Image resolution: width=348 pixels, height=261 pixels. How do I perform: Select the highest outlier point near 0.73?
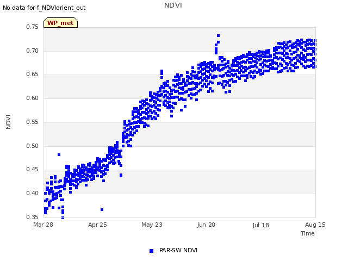point(219,36)
